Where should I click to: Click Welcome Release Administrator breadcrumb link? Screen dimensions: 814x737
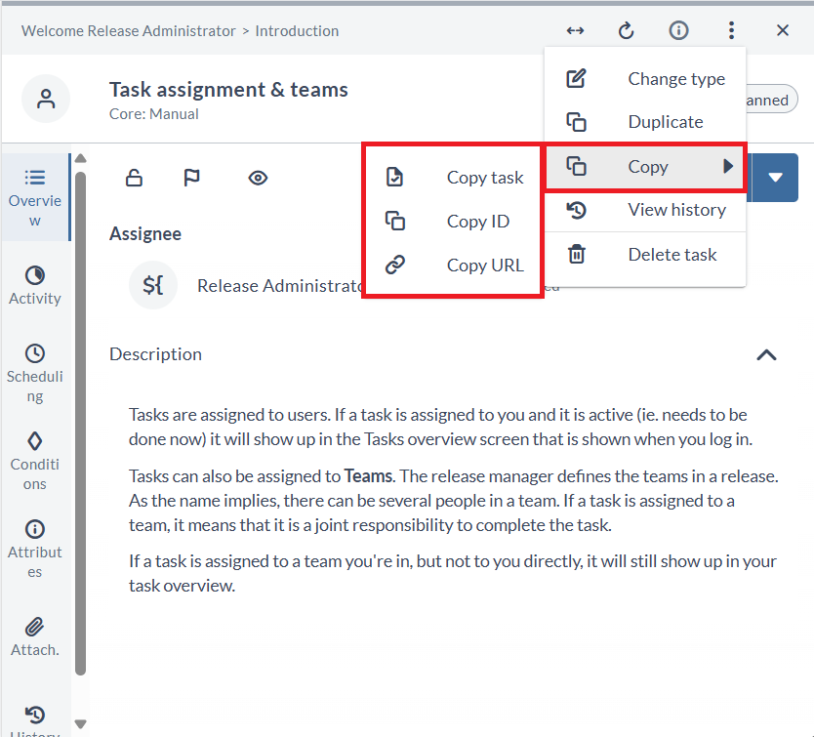[129, 30]
